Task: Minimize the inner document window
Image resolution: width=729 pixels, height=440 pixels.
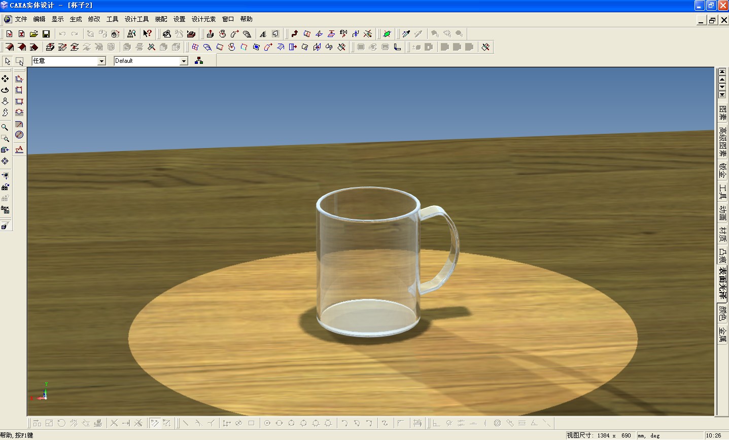Action: 702,20
